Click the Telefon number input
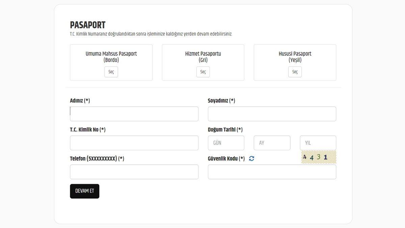 [x=134, y=172]
